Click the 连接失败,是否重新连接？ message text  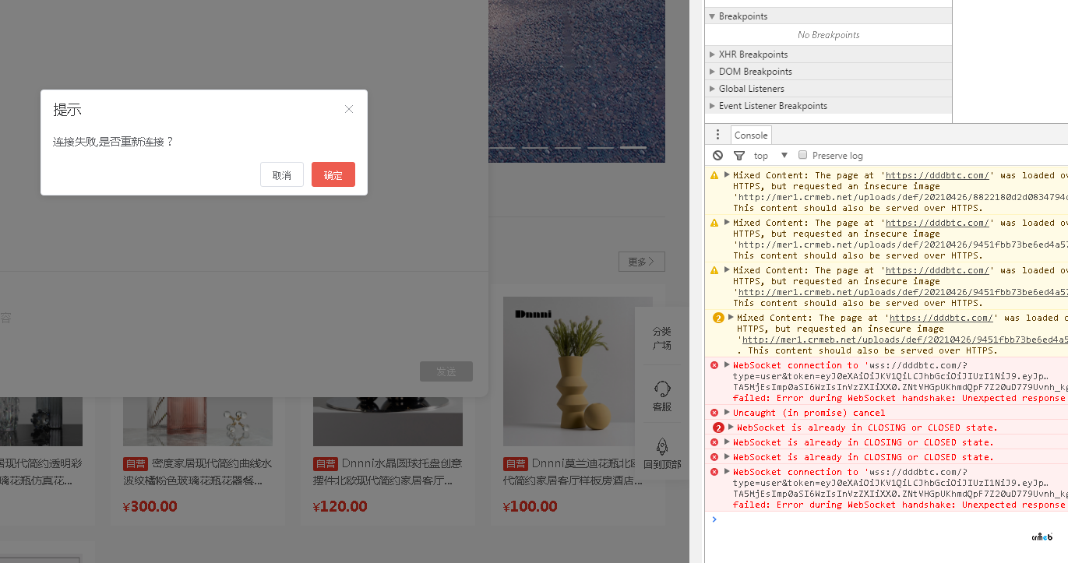(114, 142)
